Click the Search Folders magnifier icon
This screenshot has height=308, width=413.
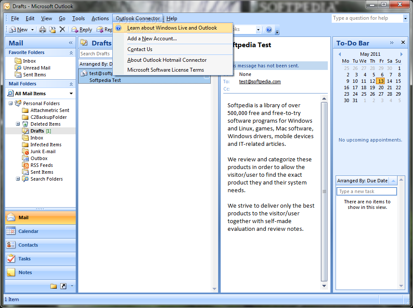click(x=25, y=179)
